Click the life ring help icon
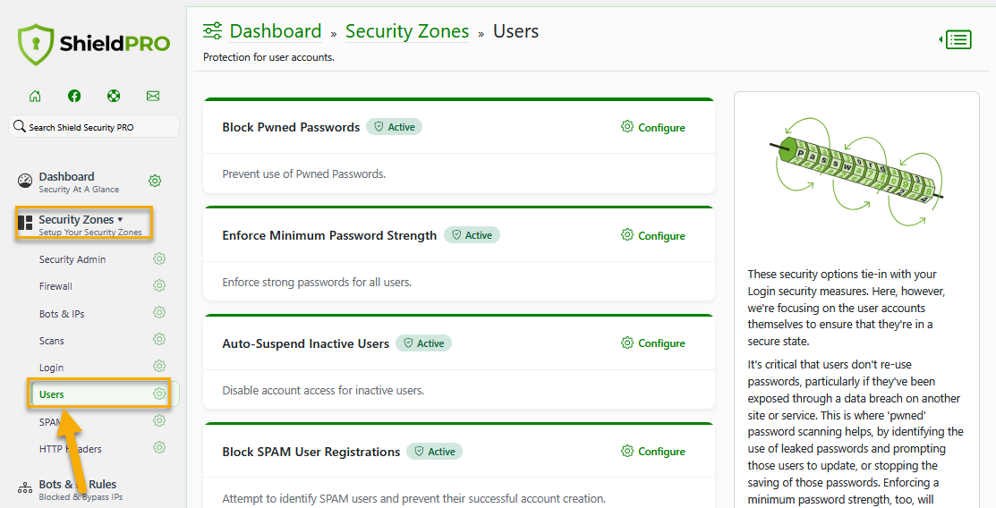996x508 pixels. pos(114,97)
